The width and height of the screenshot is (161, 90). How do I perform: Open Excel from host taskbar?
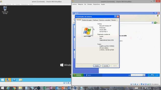tap(45, 88)
